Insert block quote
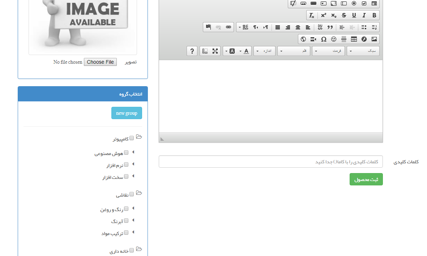The width and height of the screenshot is (427, 256). [330, 27]
